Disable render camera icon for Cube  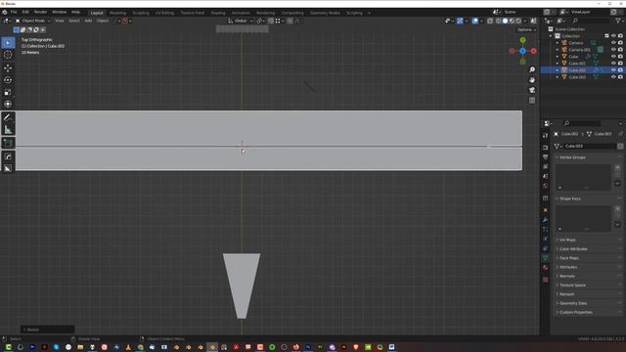[x=620, y=57]
